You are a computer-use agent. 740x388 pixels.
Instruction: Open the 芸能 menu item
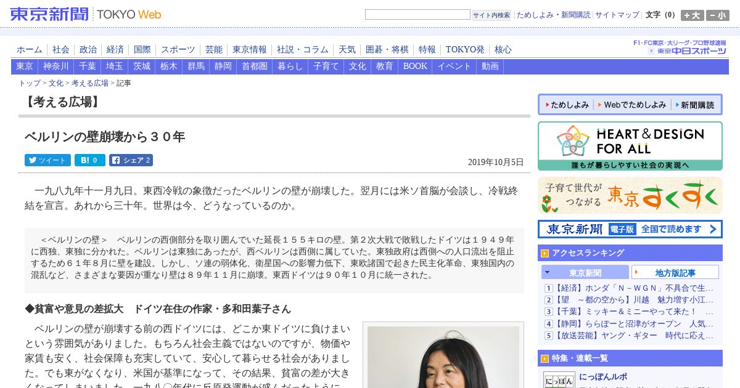pyautogui.click(x=214, y=49)
